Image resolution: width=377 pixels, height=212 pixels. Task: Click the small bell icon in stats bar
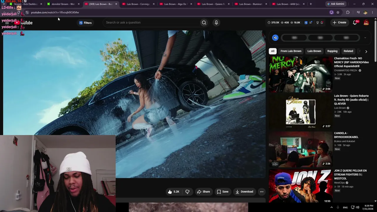click(322, 23)
